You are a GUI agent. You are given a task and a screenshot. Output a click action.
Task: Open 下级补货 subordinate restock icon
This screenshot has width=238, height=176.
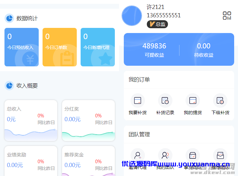pyautogui.click(x=220, y=101)
